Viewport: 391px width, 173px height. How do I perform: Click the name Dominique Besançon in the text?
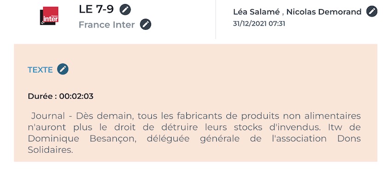82,139
